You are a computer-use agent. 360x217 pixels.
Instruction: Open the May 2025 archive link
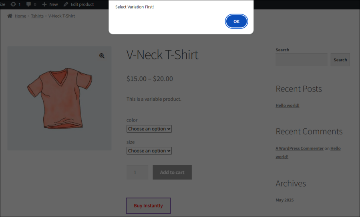click(284, 200)
